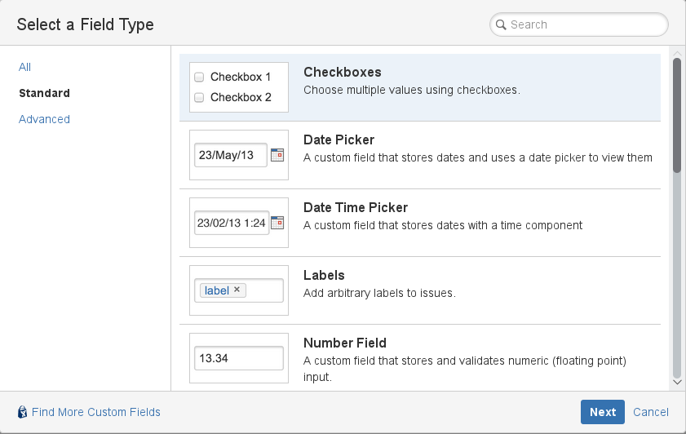Focus the Search input field
Viewport: 686px width, 434px height.
click(x=583, y=24)
